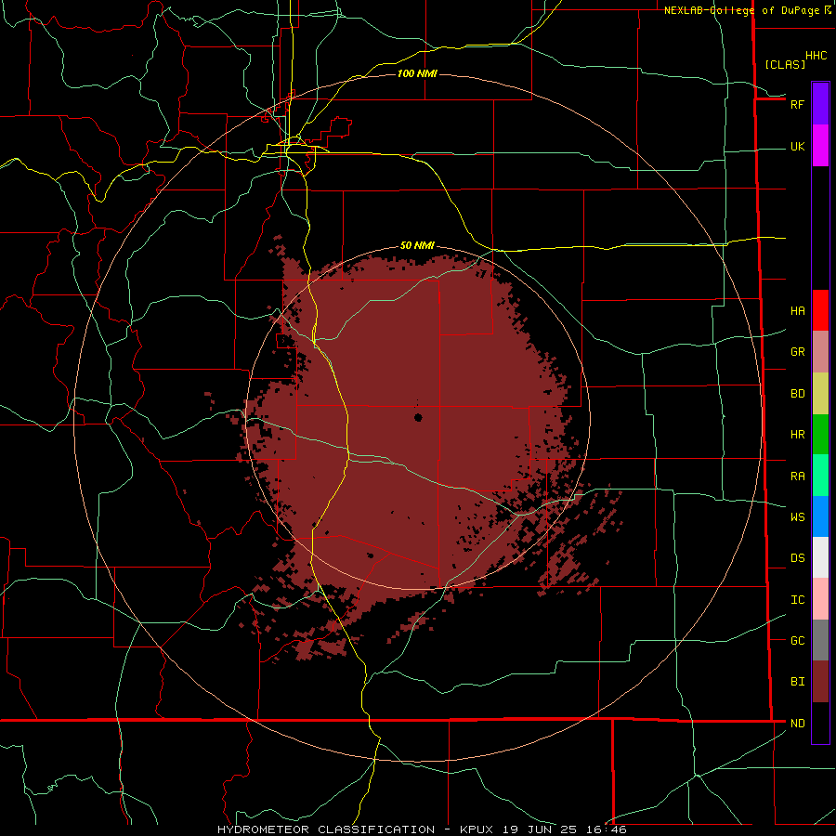This screenshot has height=836, width=836.
Task: Click the 50 NMI range ring label
Action: (417, 246)
